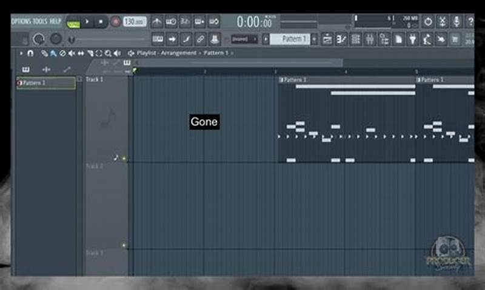Click the question mark help icon

coord(470,22)
